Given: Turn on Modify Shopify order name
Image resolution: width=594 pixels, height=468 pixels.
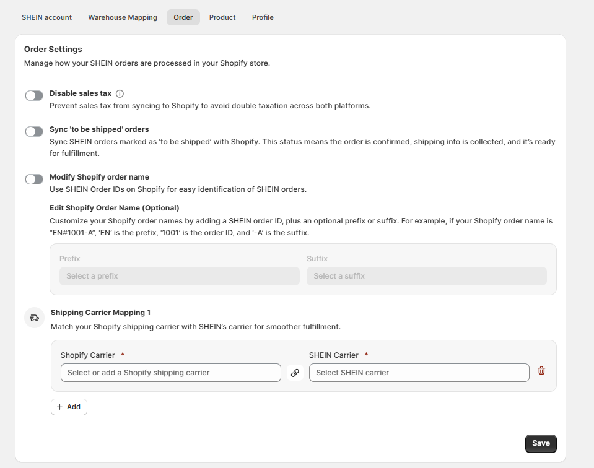Looking at the screenshot, I should point(34,179).
